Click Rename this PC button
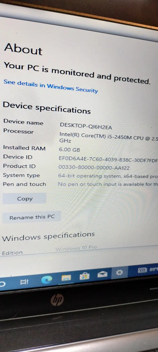158x352 pixels. (32, 217)
